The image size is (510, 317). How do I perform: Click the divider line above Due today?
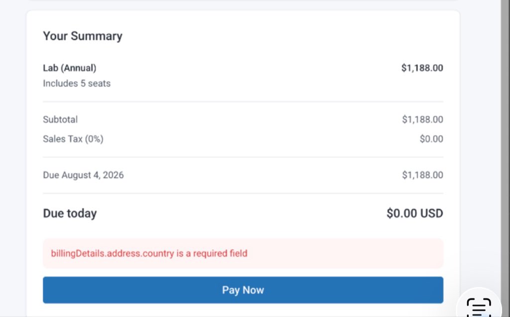point(243,193)
